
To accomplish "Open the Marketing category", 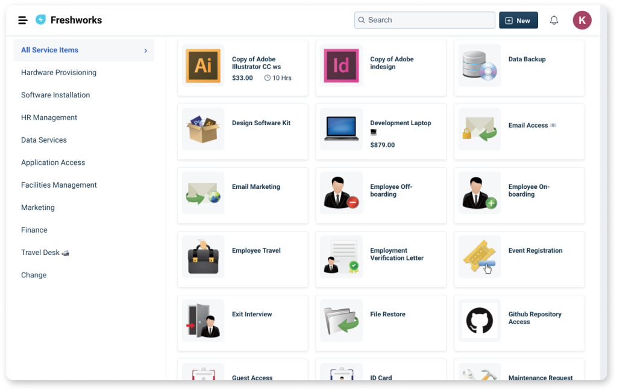I will (38, 208).
